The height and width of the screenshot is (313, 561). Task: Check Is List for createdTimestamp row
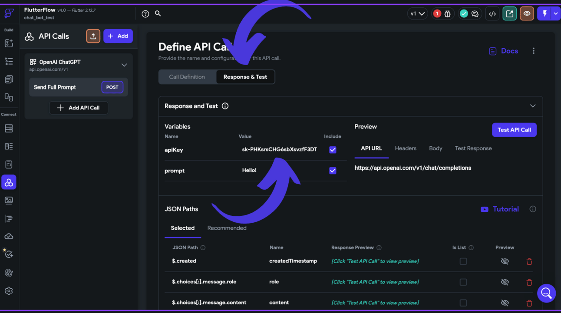pyautogui.click(x=463, y=261)
